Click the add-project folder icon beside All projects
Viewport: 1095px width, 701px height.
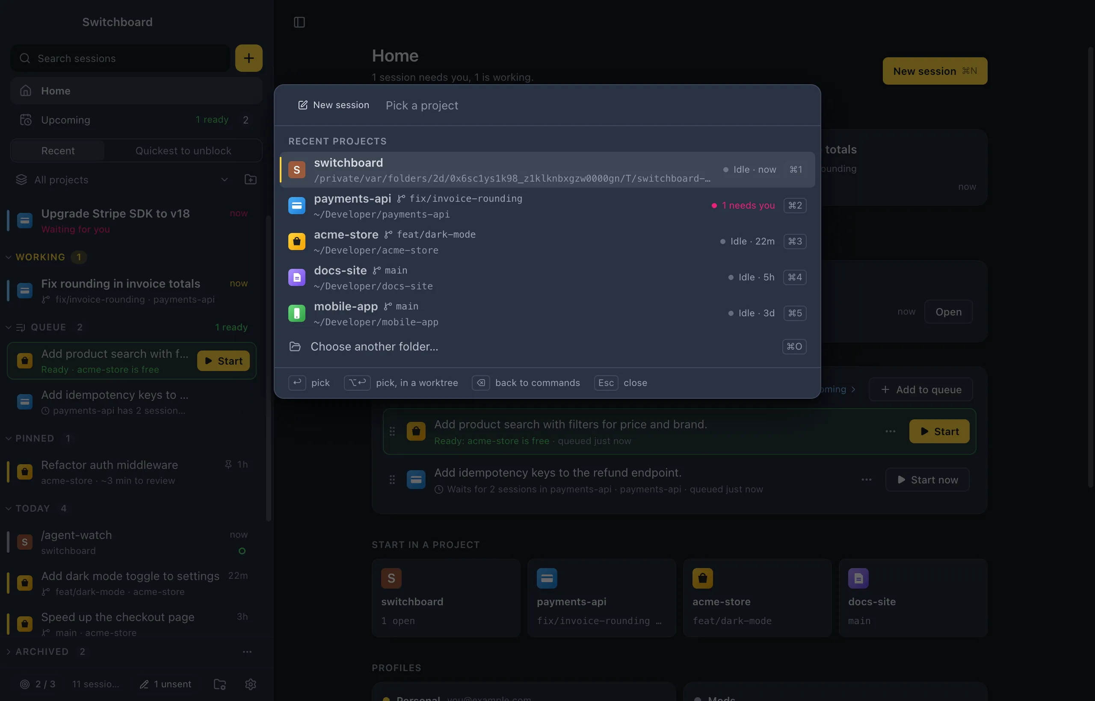click(x=251, y=180)
